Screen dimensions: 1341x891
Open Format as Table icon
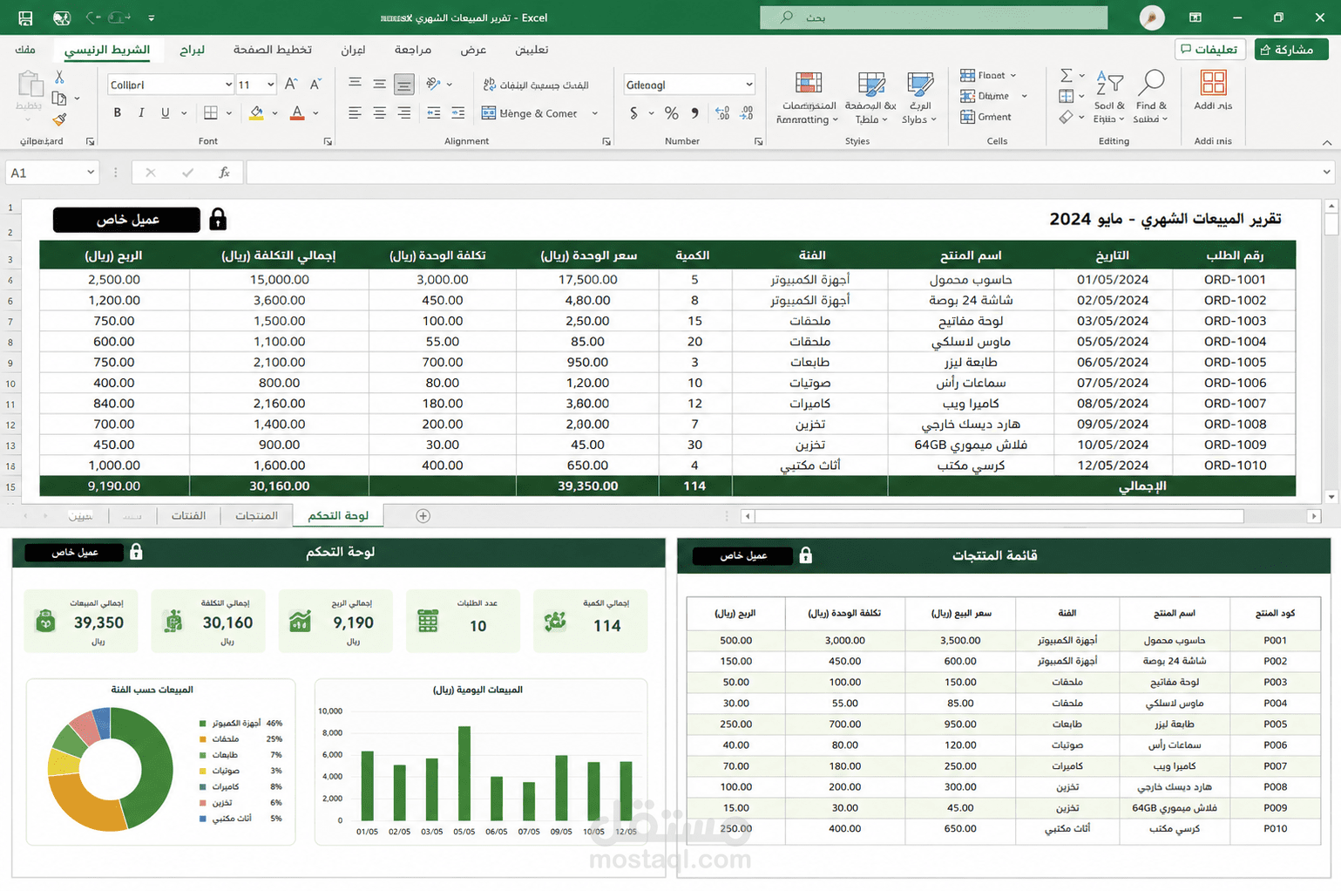[870, 84]
